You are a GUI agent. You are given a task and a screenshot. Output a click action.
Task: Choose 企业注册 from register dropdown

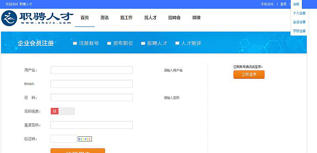coord(299,22)
